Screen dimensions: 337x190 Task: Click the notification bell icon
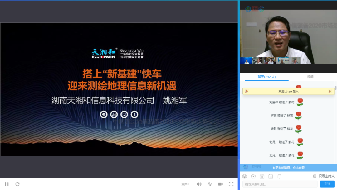click(279, 176)
